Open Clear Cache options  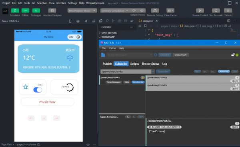coord(170,10)
